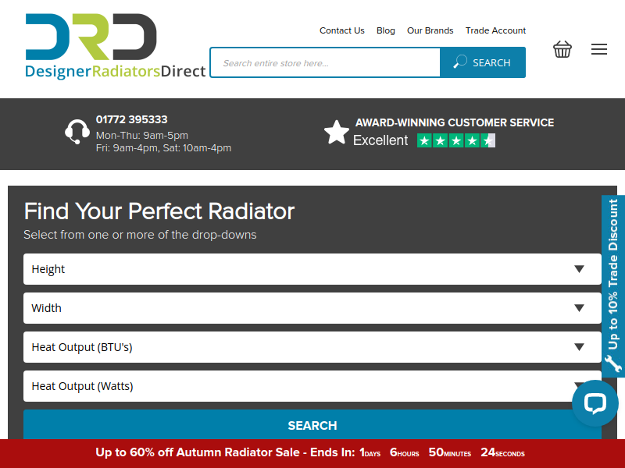Screen dimensions: 625x468
Task: Focus the 'Search entire store here' field
Action: 325,62
